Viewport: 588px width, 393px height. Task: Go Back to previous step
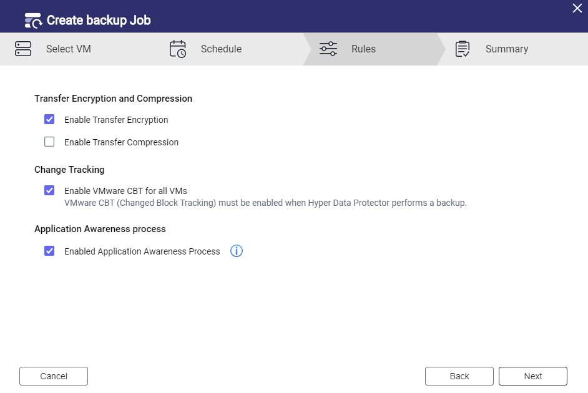pyautogui.click(x=459, y=376)
